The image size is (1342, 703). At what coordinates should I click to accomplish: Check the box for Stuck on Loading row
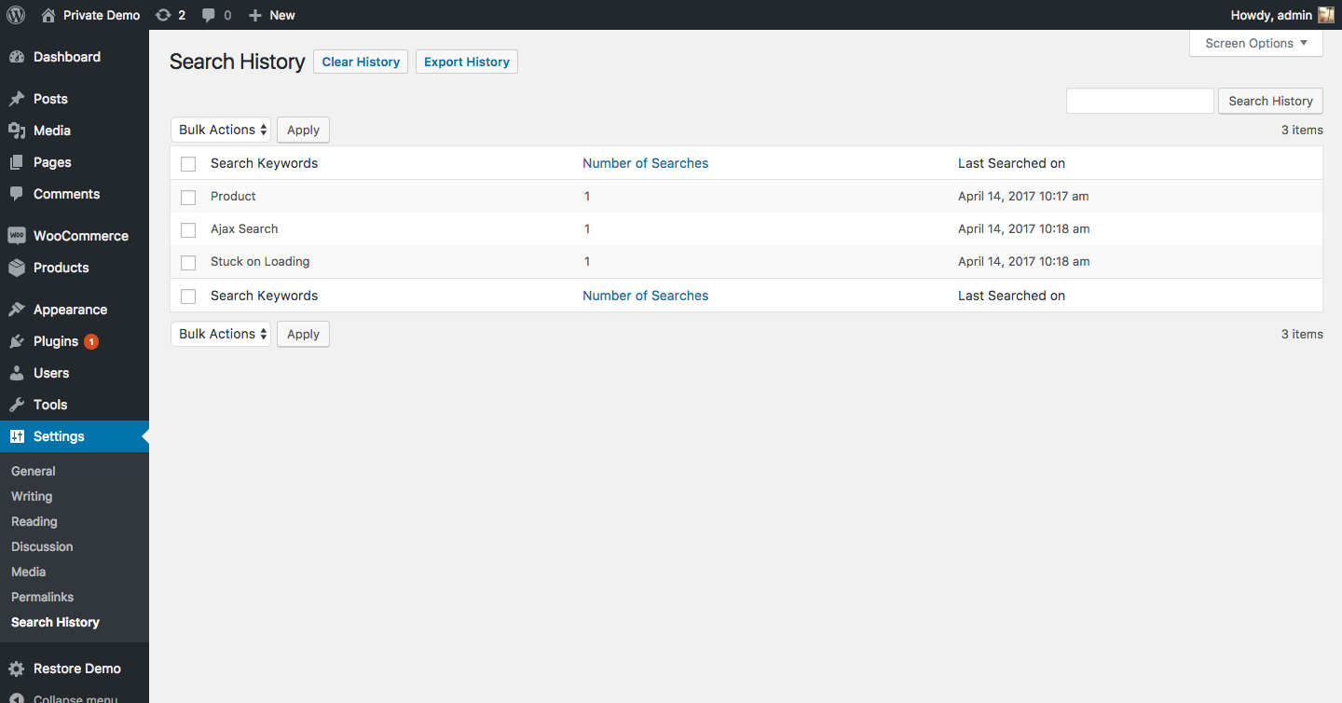point(188,263)
